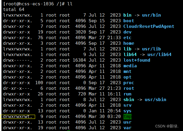
Task: Select the 'lost+found' directory name
Action: click(137, 60)
